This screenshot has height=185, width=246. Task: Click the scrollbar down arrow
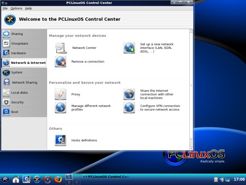[191, 148]
